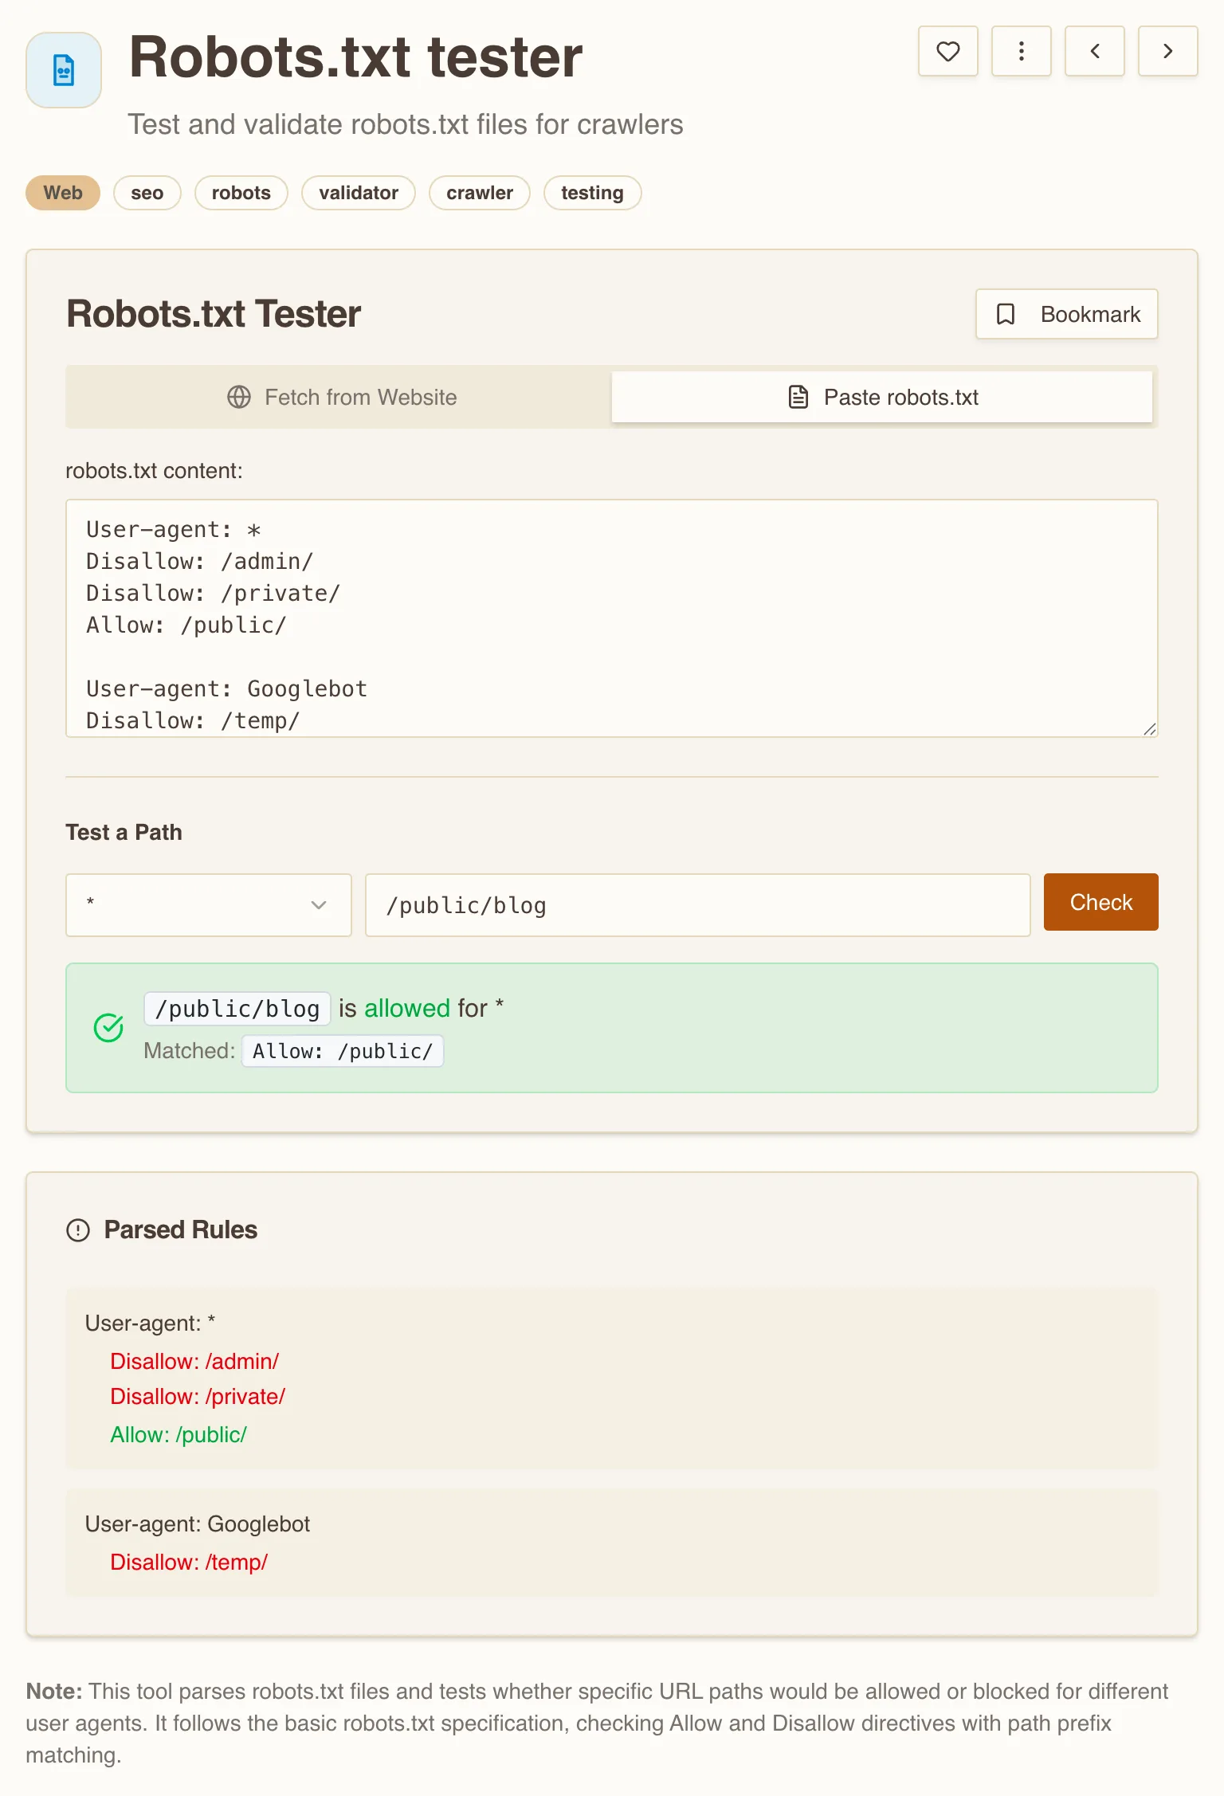Click parsed rule 'Disallow: /private/'
The image size is (1224, 1796).
click(x=198, y=1396)
